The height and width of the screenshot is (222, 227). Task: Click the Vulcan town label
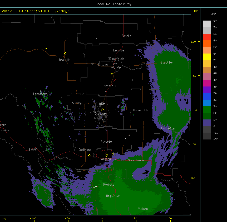(x=143, y=209)
